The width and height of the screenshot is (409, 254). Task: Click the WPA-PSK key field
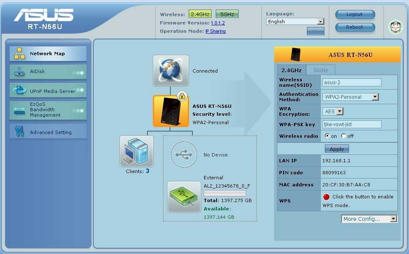coord(352,124)
